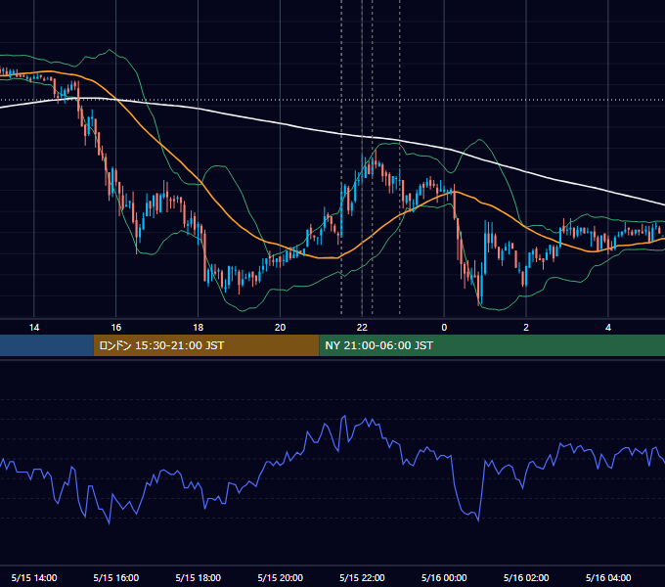This screenshot has height=587, width=665.
Task: Click the hour label 14 on the price chart axis
Action: [34, 328]
